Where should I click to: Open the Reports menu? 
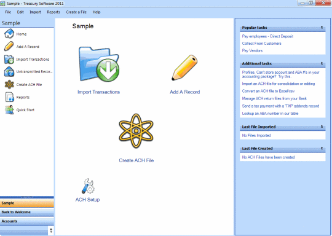pos(53,12)
